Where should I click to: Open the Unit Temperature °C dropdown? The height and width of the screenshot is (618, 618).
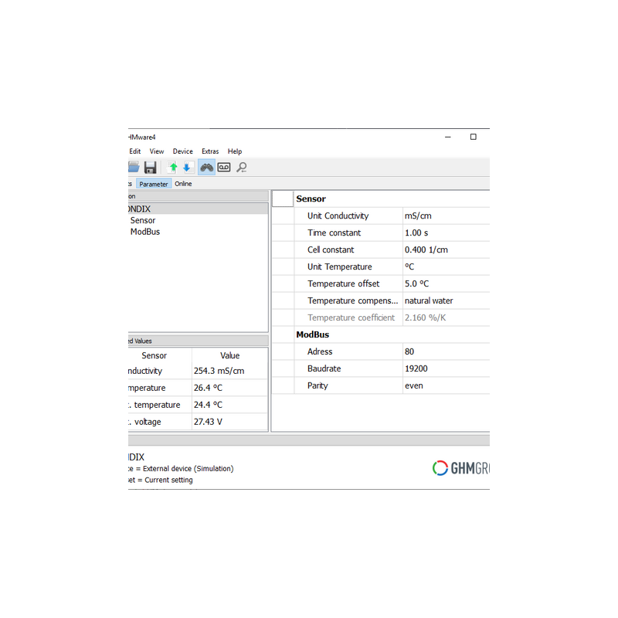point(410,267)
